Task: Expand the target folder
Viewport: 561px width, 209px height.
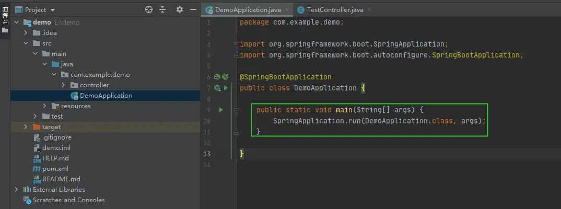Action: point(26,127)
